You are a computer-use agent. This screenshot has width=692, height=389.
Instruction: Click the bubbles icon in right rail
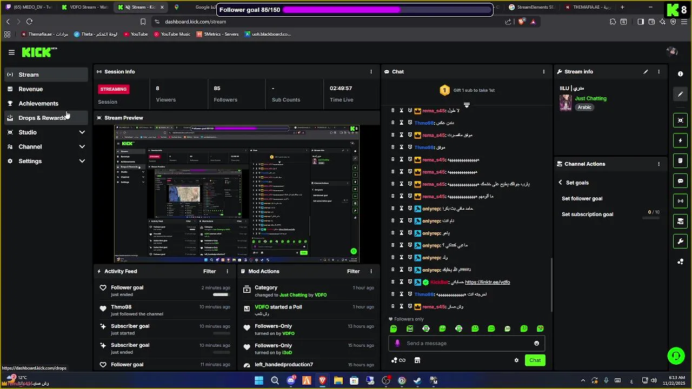point(681,261)
